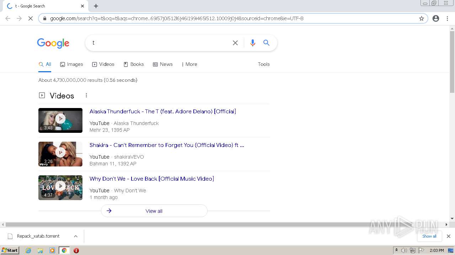
Task: Click into the Google search field
Action: pos(160,43)
